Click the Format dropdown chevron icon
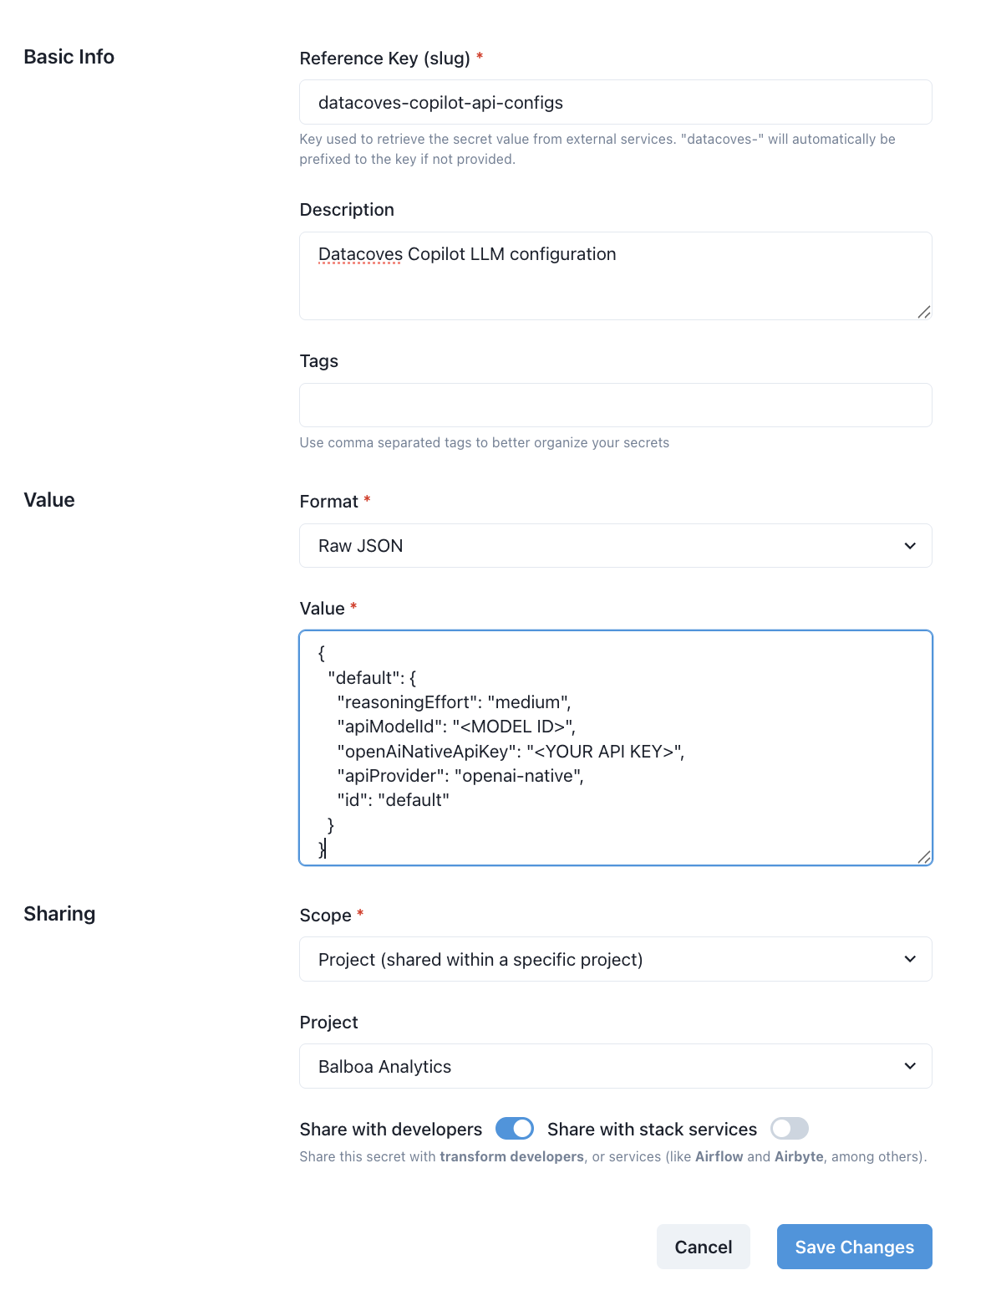991x1306 pixels. [x=910, y=546]
